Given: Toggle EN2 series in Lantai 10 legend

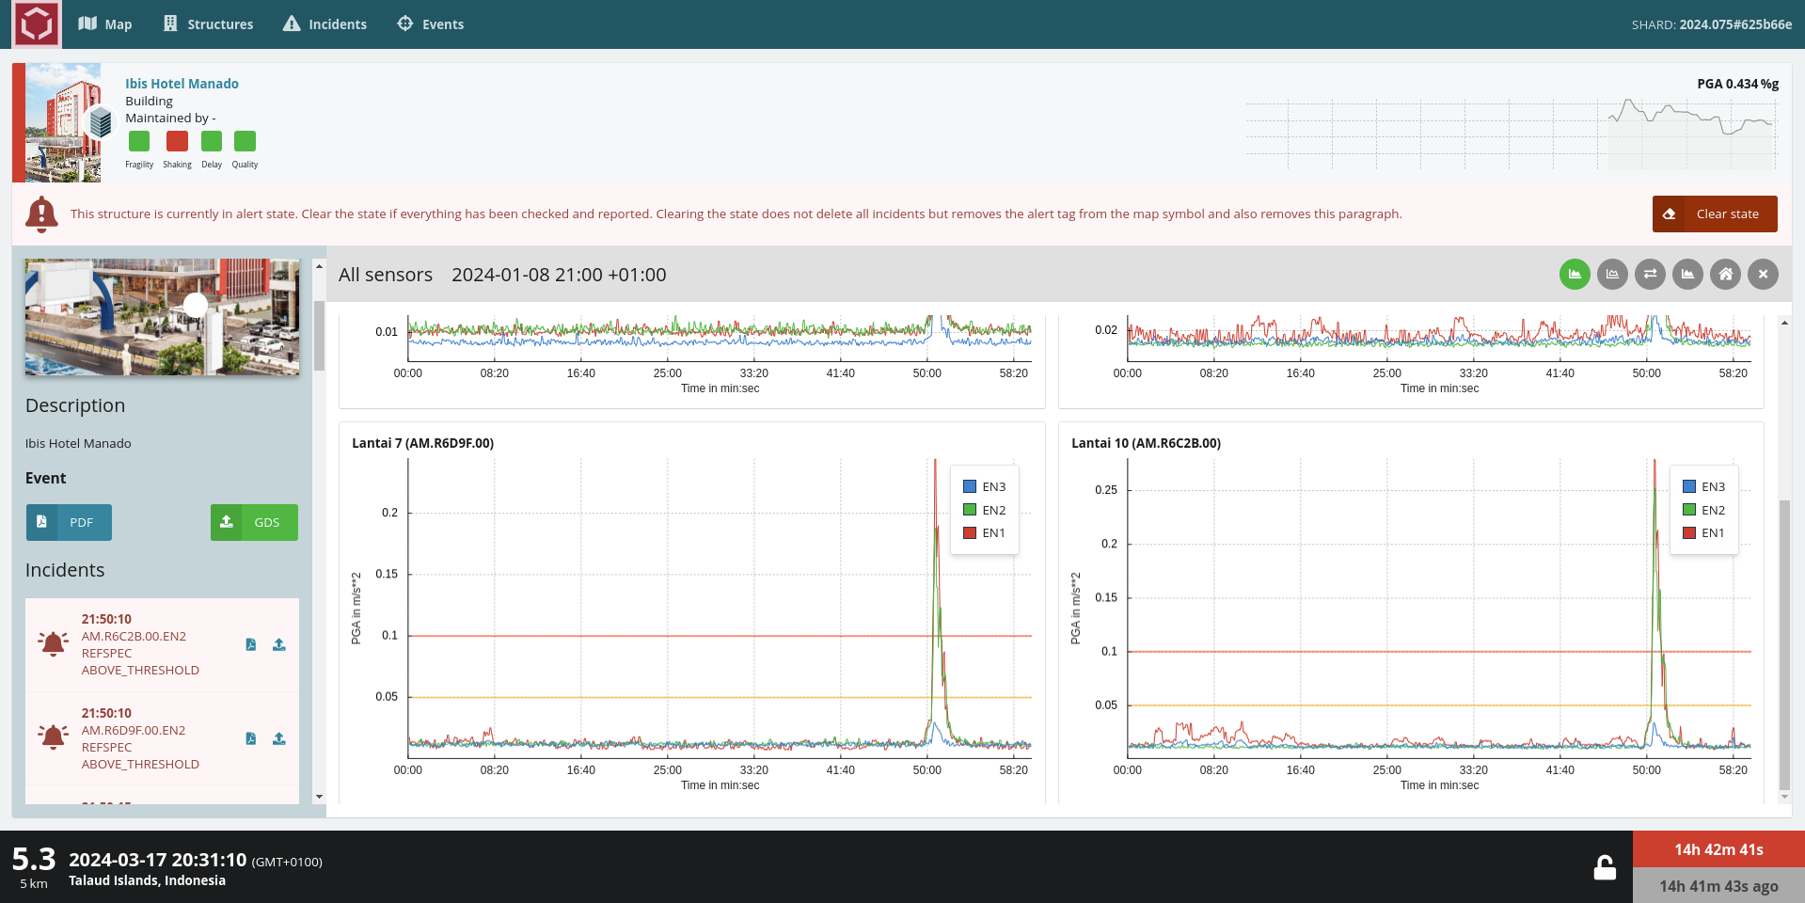Looking at the screenshot, I should 1703,510.
